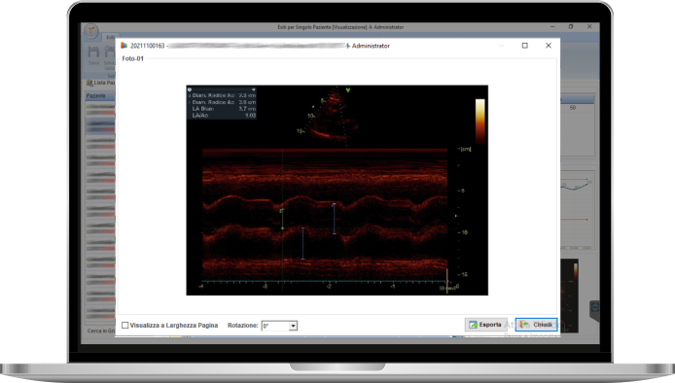Screen dimensions: 675x383
Task: Click the Rotazione angle value field
Action: point(275,326)
